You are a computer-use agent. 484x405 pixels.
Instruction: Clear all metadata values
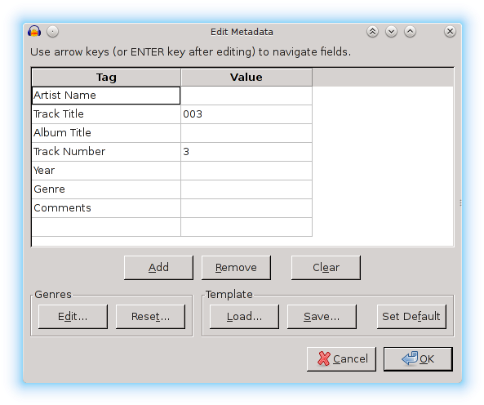[326, 267]
